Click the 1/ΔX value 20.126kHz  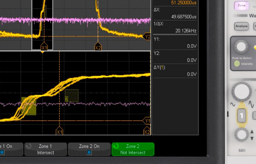(x=186, y=31)
